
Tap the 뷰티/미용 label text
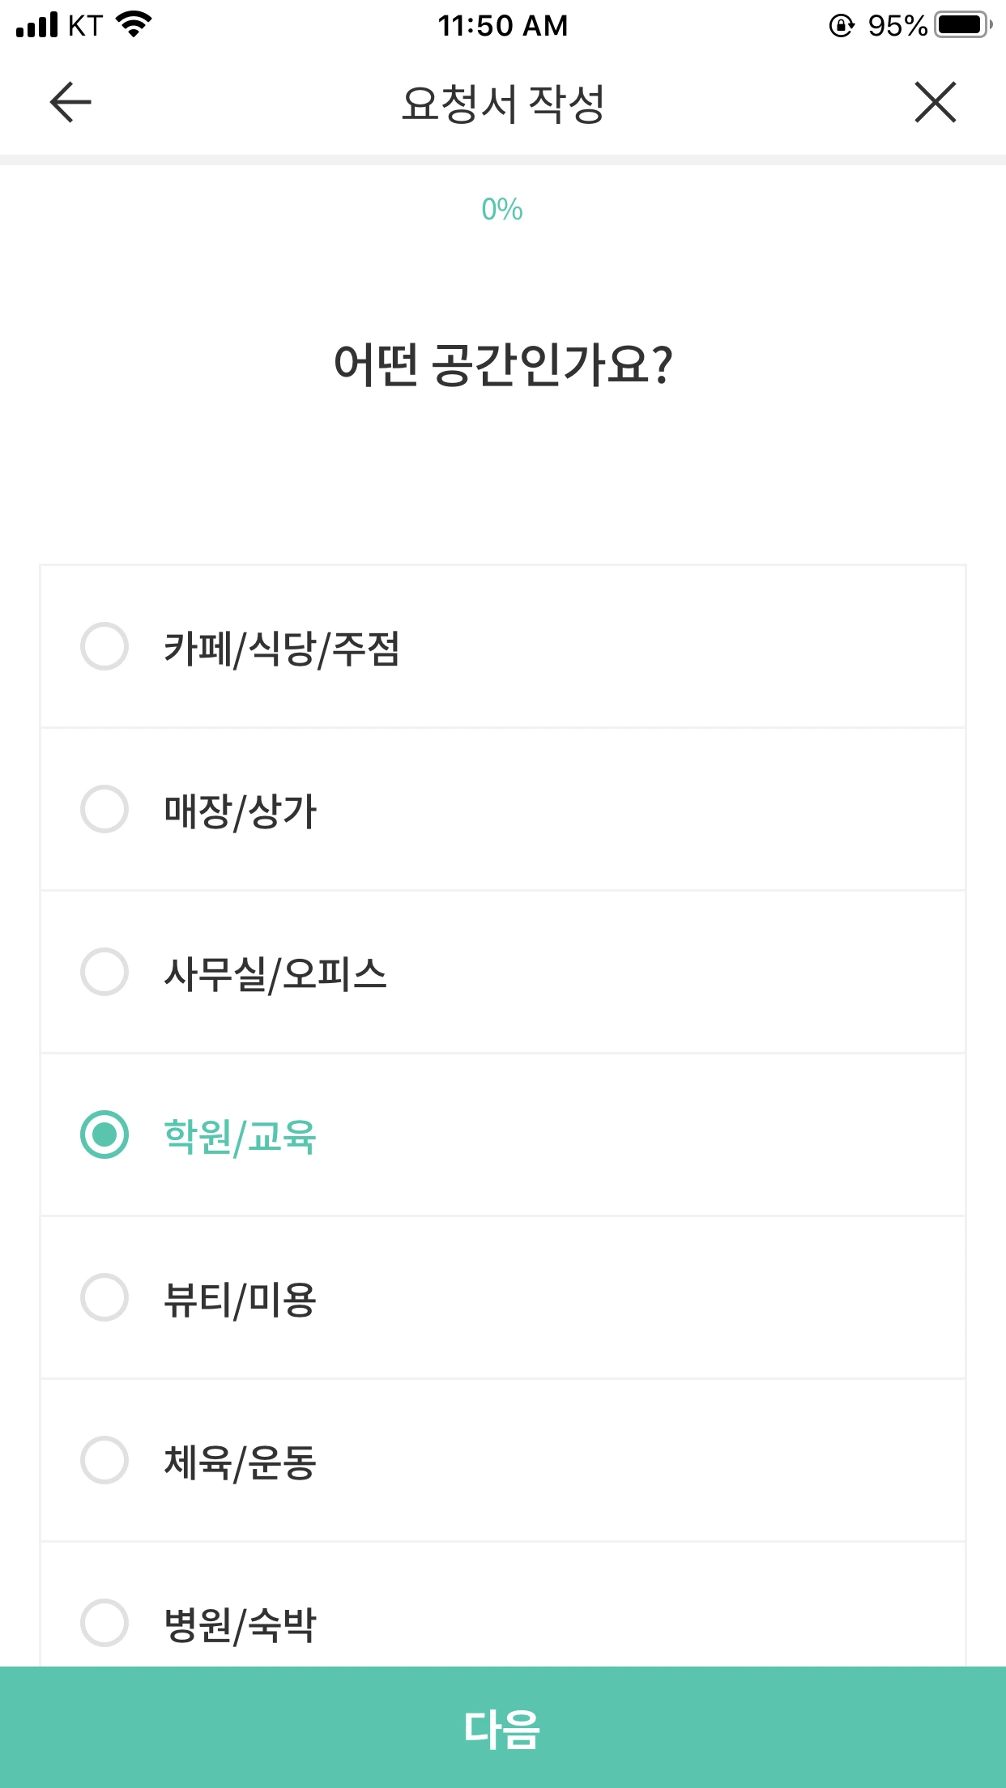[x=240, y=1300]
